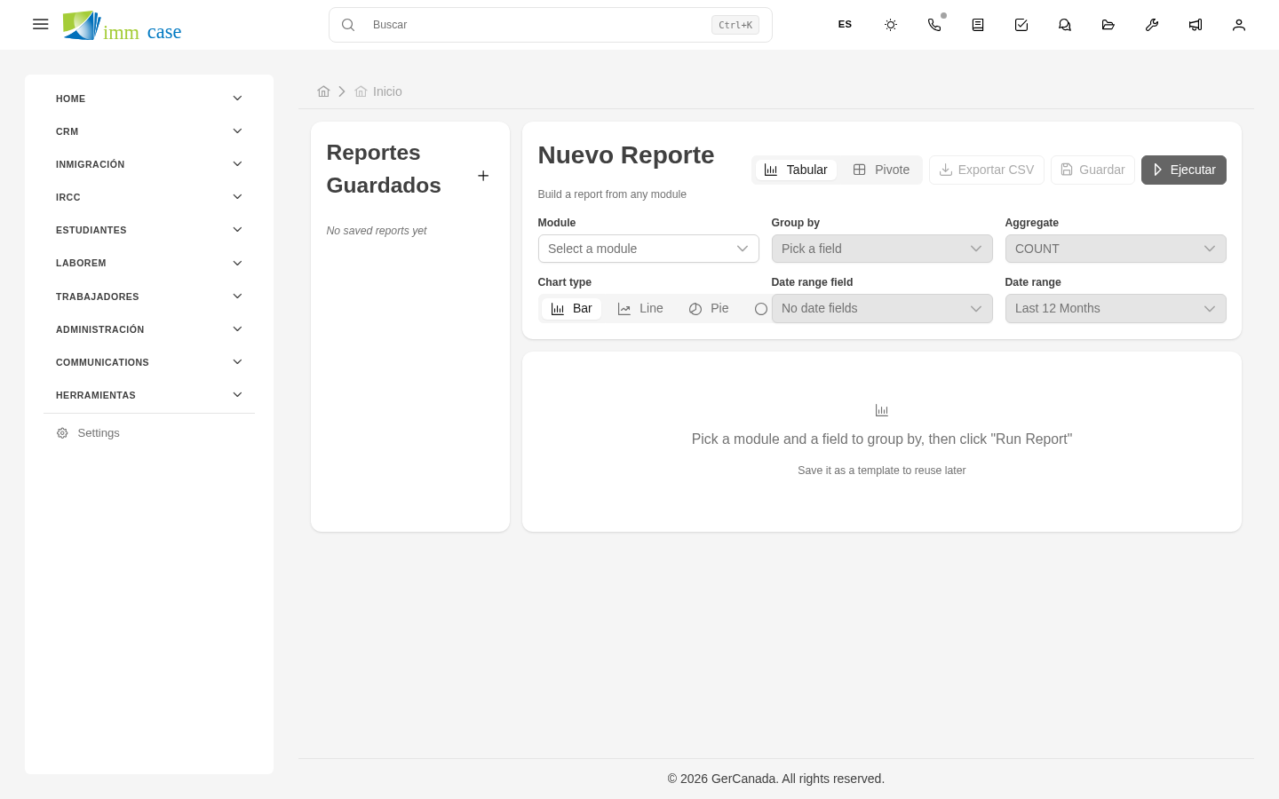
Task: Open the Date range field dropdown
Action: point(882,308)
